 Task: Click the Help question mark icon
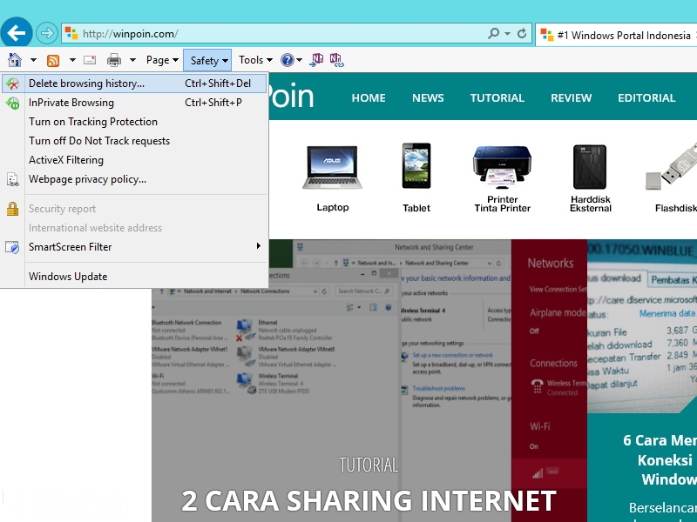coord(288,60)
